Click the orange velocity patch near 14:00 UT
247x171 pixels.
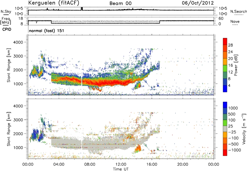[138, 148]
